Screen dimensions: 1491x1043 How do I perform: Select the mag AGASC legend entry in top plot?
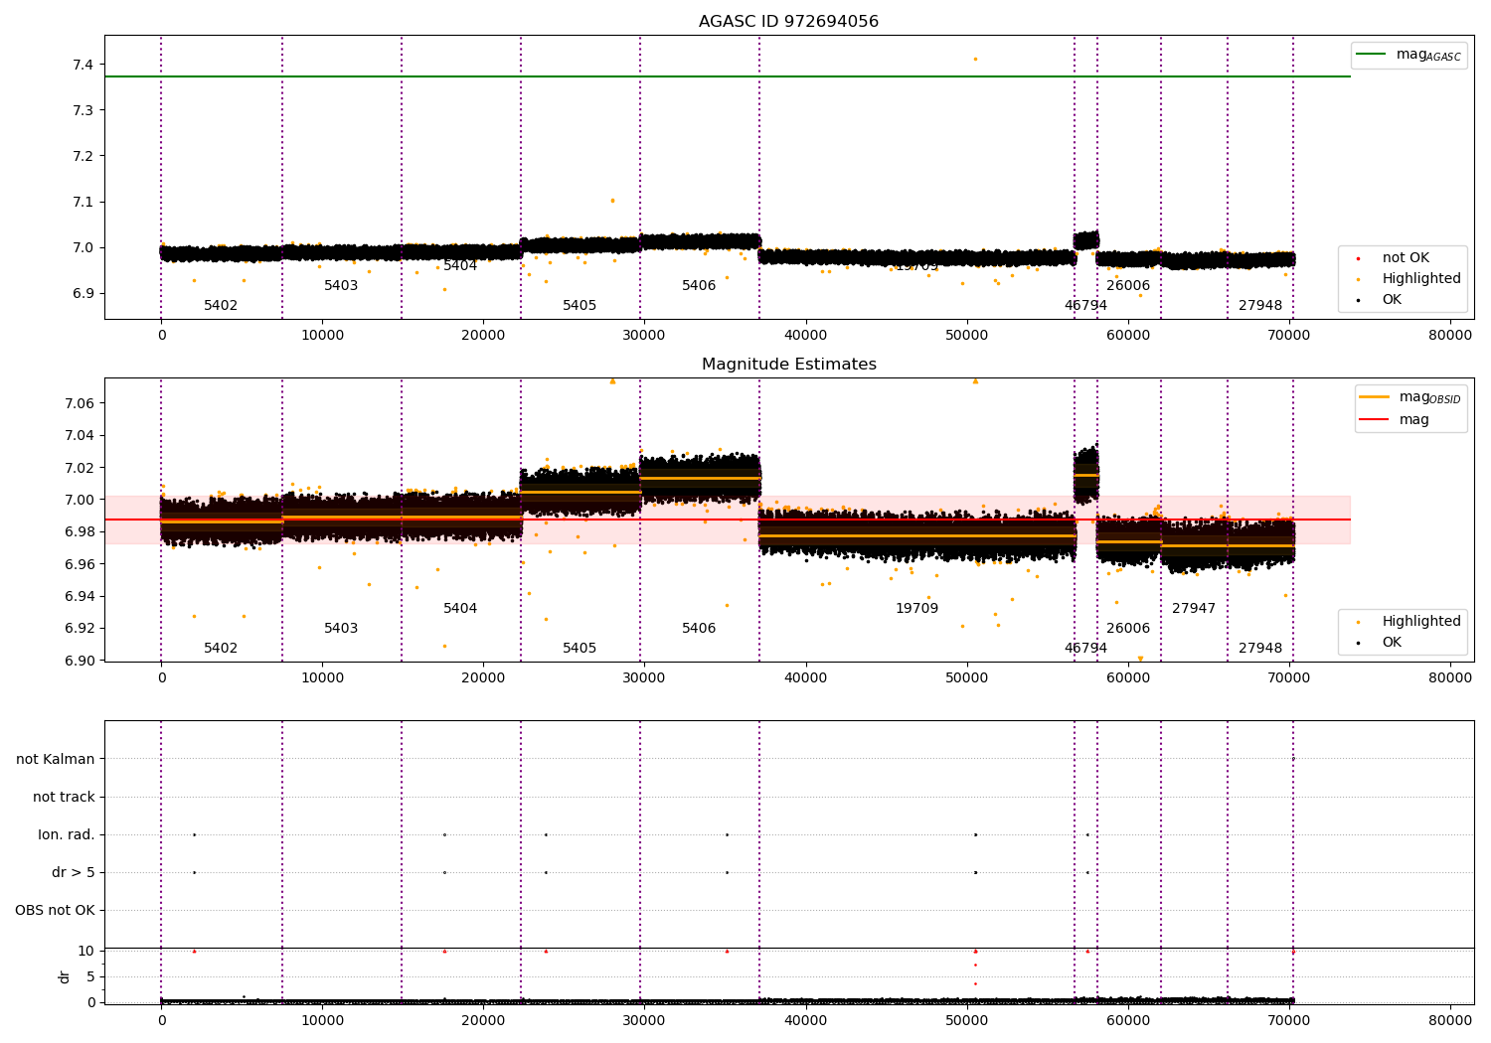1408,55
